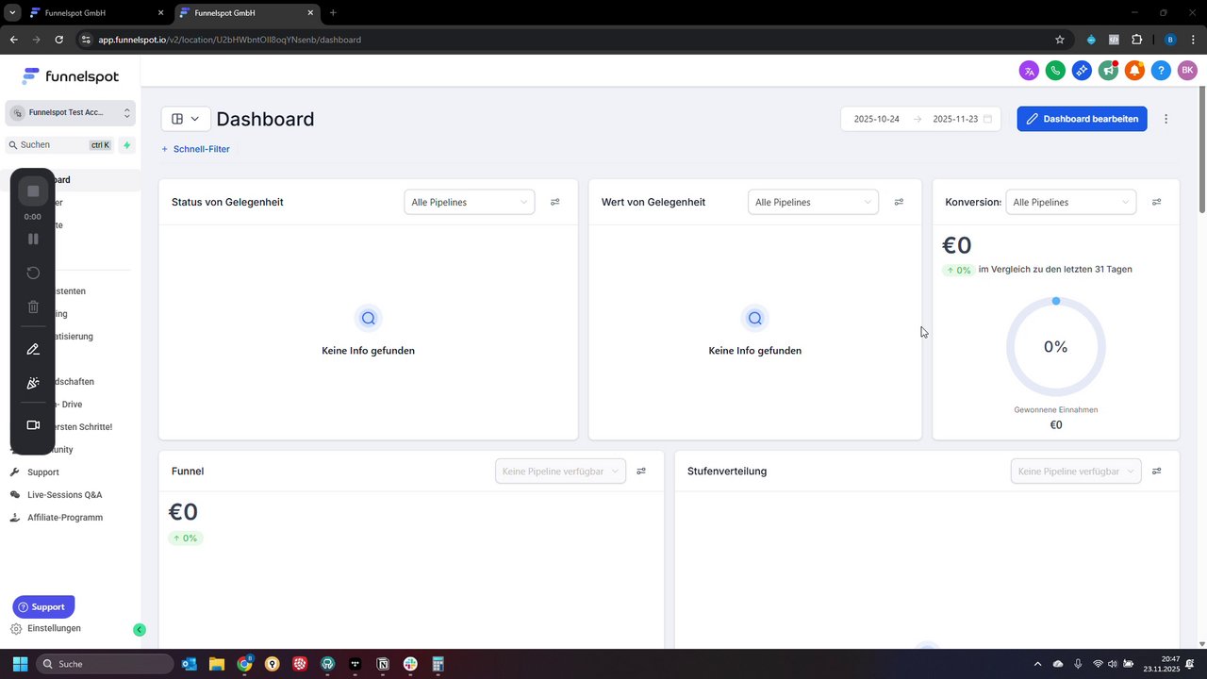Open filter settings for Stufenverteilung widget
Image resolution: width=1207 pixels, height=679 pixels.
click(x=1157, y=472)
